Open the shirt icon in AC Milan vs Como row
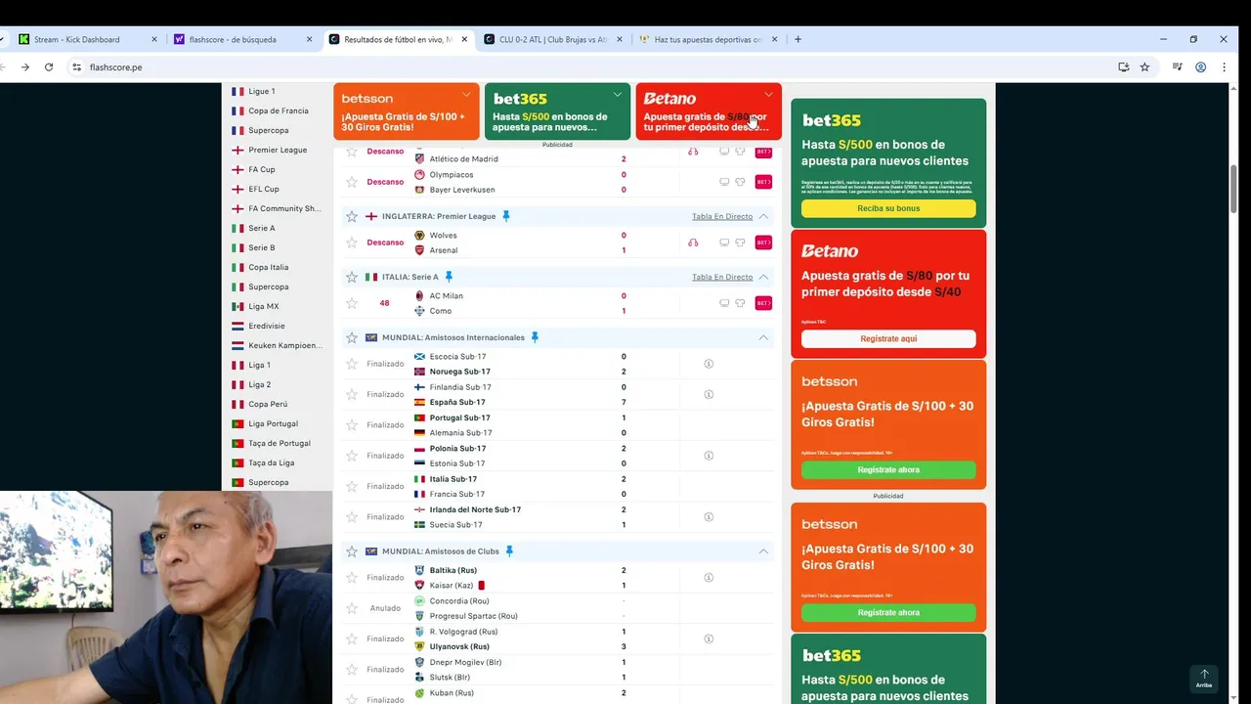 pyautogui.click(x=740, y=303)
